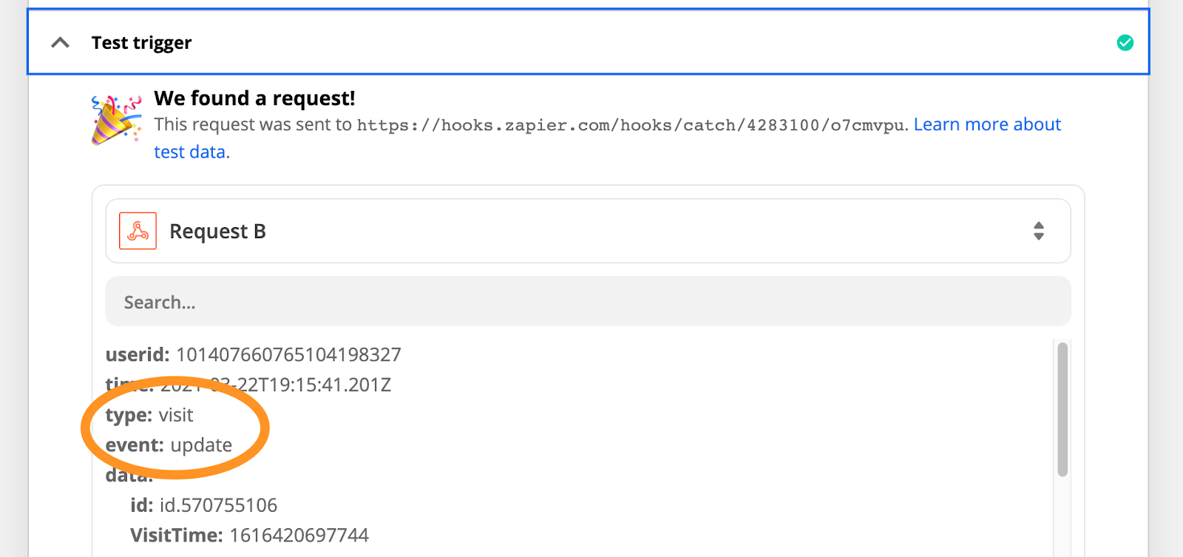Select the userid field row
1183x557 pixels.
[253, 355]
